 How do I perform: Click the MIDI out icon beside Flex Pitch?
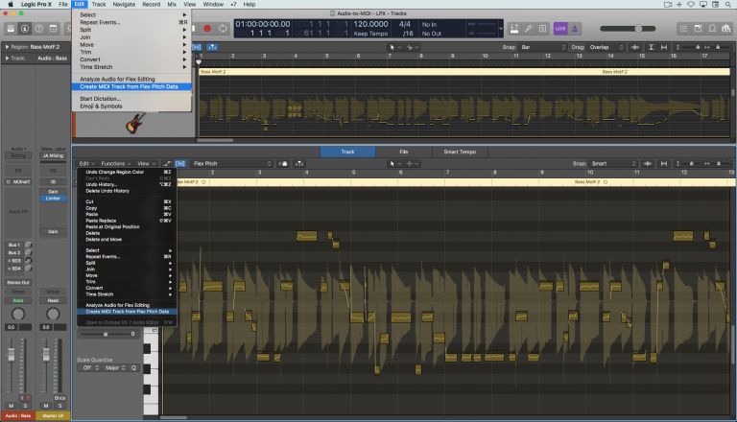coord(283,164)
